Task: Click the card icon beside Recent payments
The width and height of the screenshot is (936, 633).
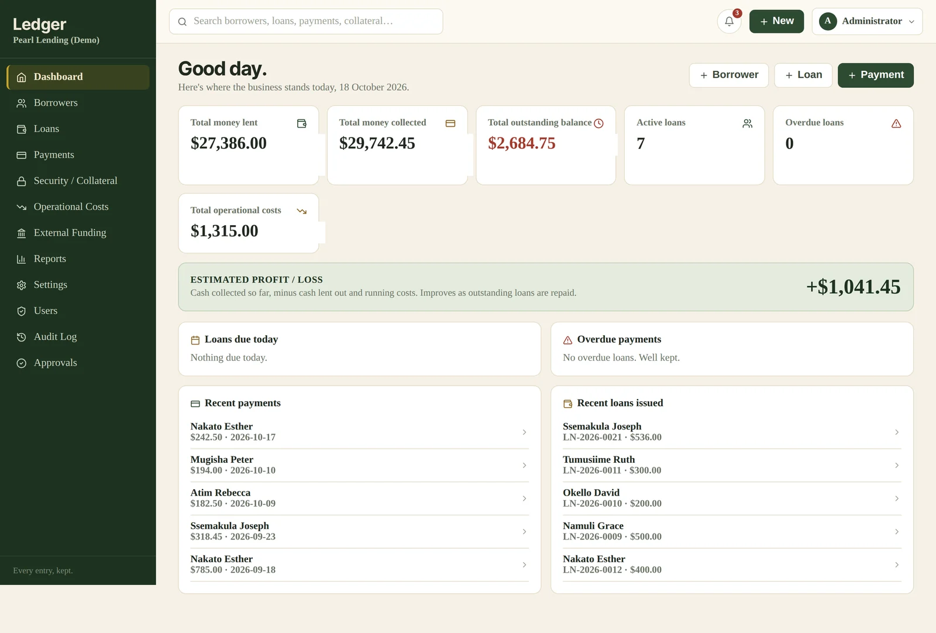Action: click(195, 404)
